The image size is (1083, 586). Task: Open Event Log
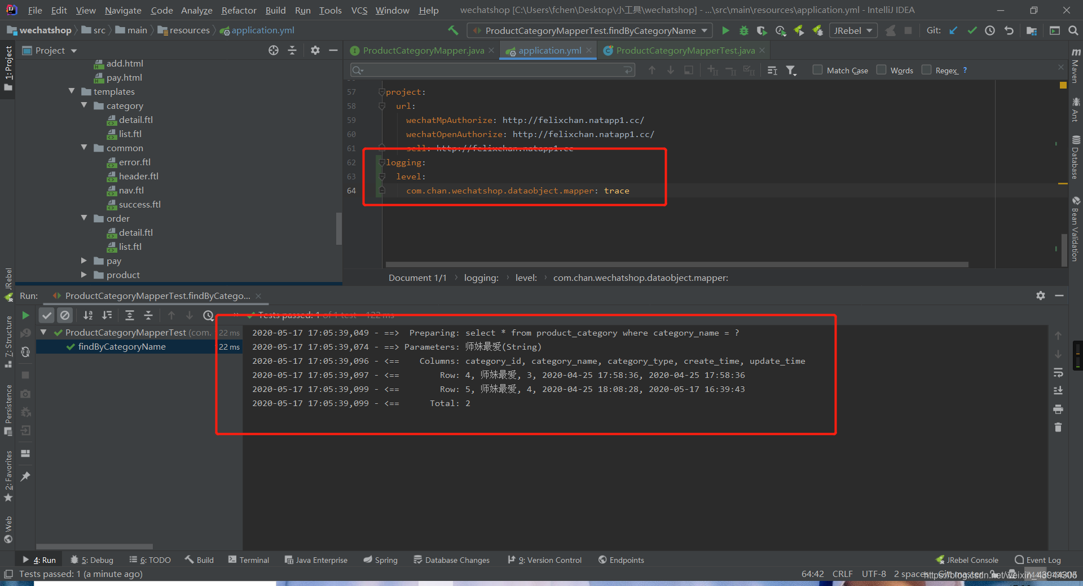1037,559
